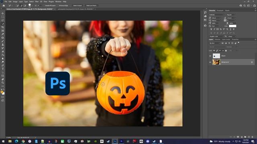Choose Subtract from selection mode icon

click(x=25, y=6)
